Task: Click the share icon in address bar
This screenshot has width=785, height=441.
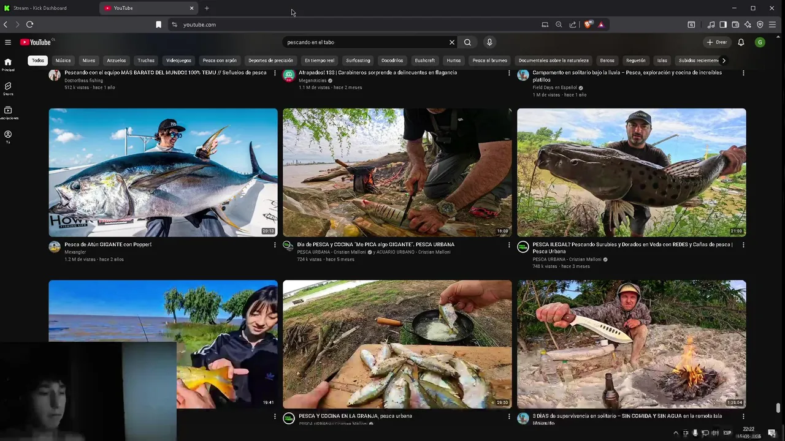Action: point(573,24)
